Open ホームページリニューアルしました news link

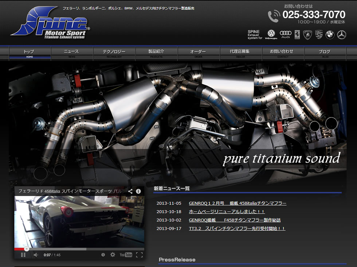pyautogui.click(x=227, y=211)
